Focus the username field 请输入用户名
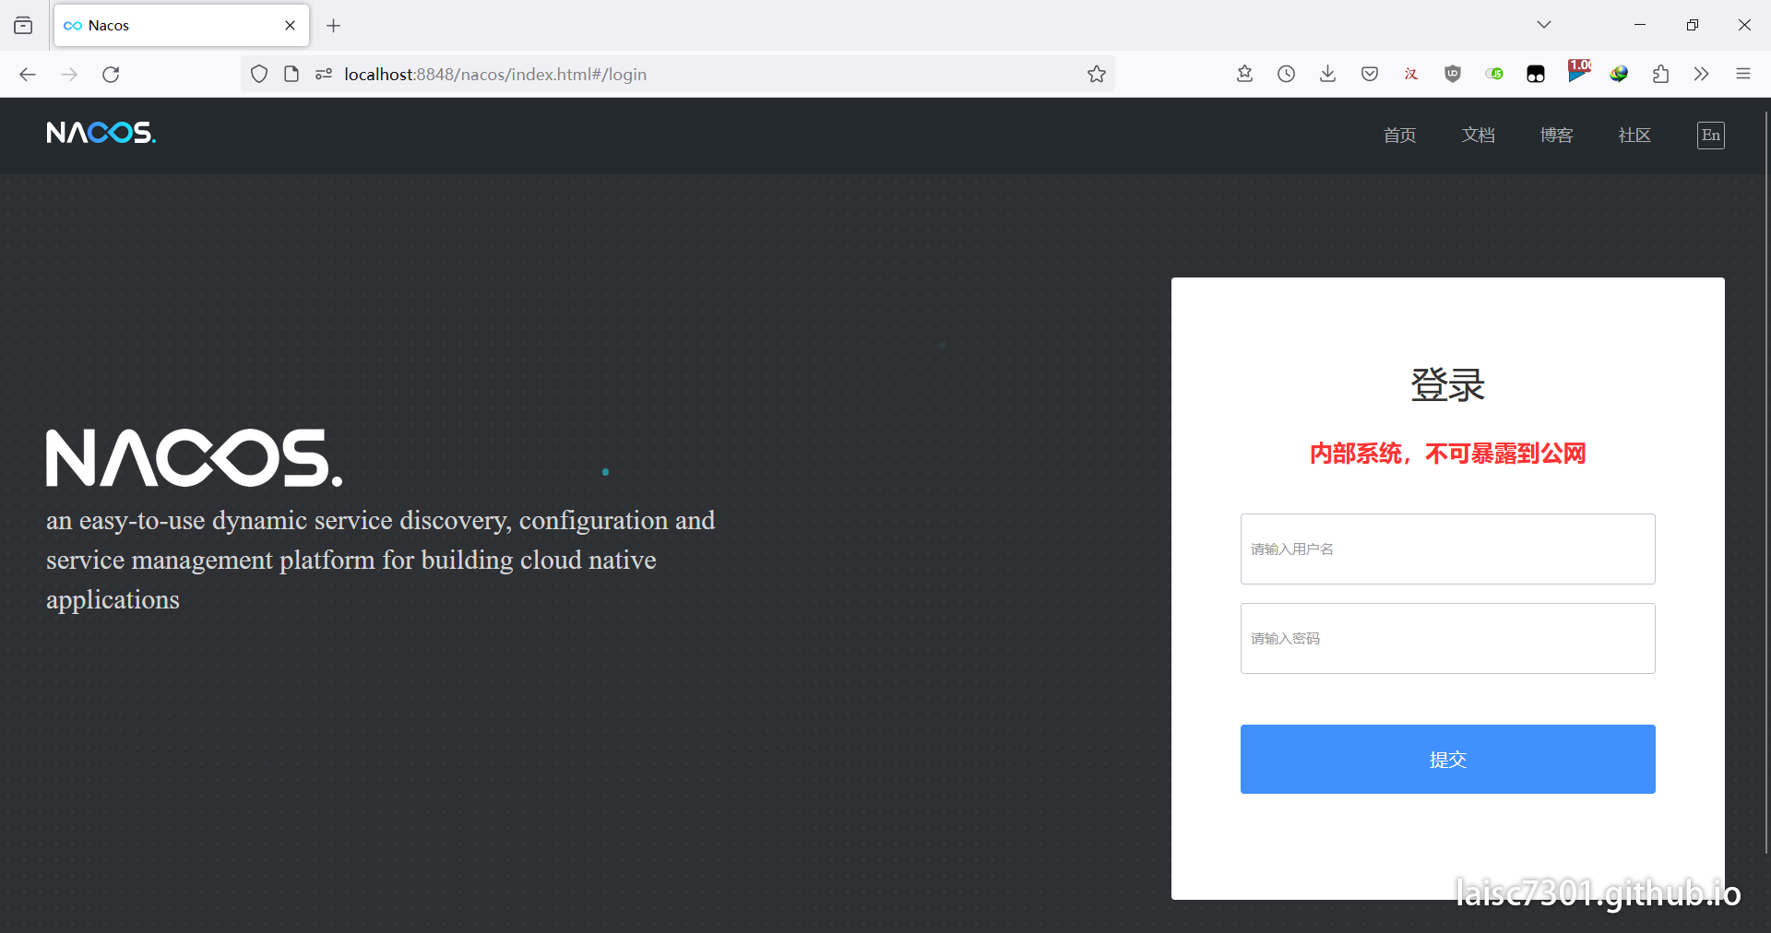Viewport: 1771px width, 933px height. [x=1447, y=549]
